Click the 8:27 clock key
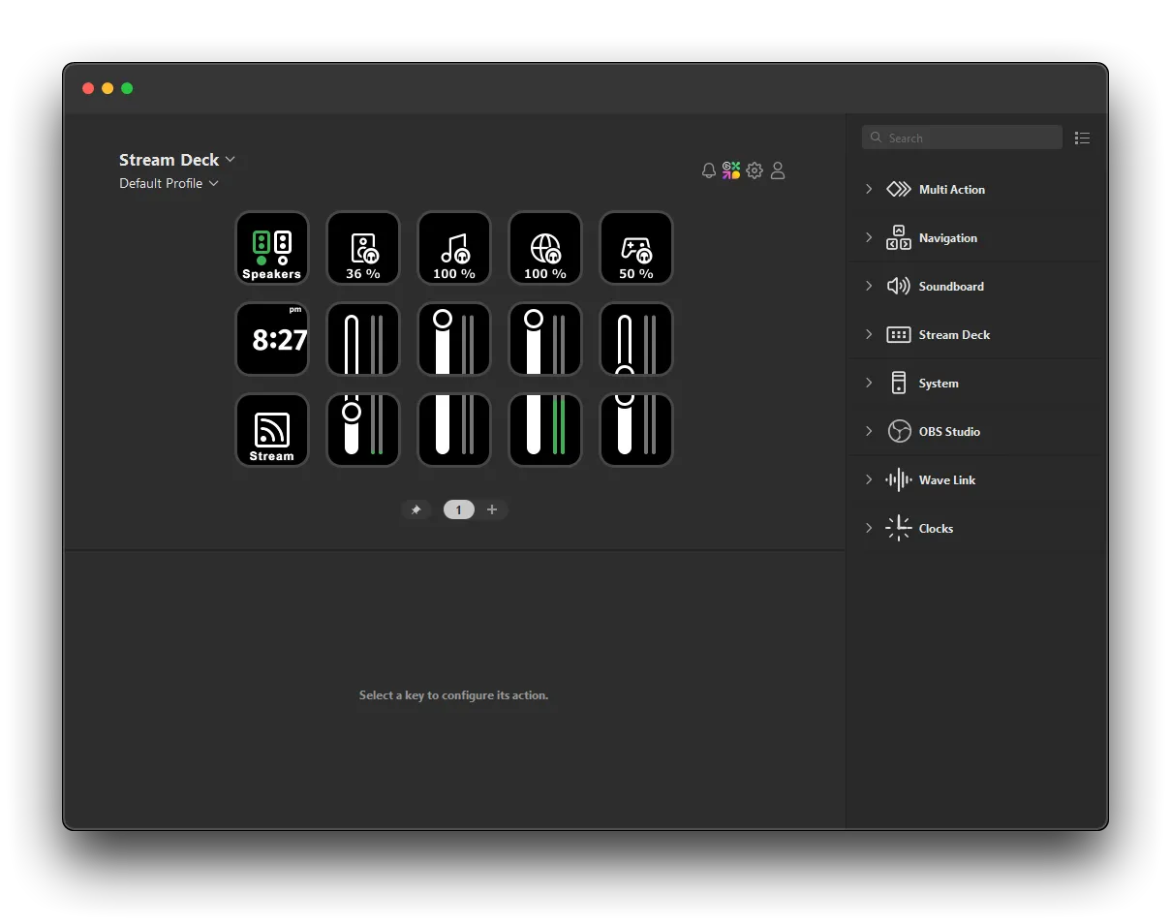 click(x=272, y=339)
